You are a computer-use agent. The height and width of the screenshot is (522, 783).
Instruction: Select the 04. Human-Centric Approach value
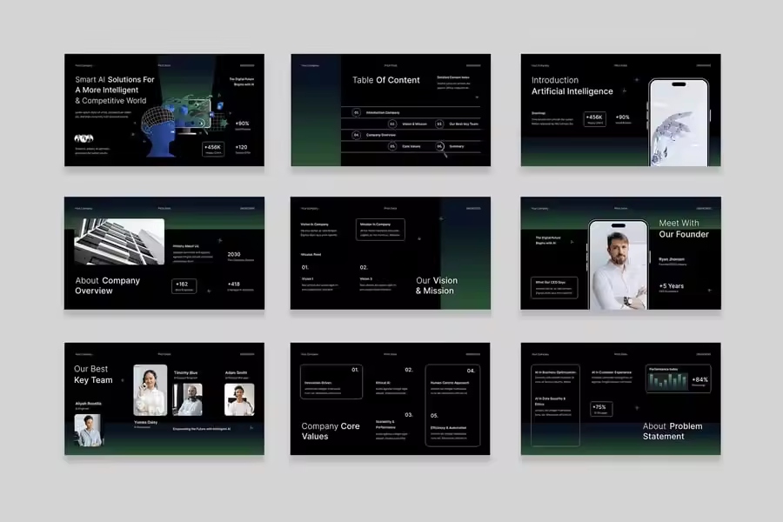click(x=452, y=382)
